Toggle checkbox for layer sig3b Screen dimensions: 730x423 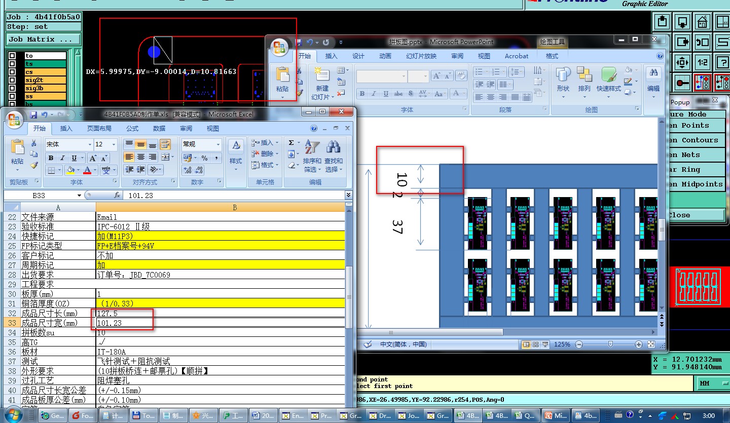tap(12, 88)
